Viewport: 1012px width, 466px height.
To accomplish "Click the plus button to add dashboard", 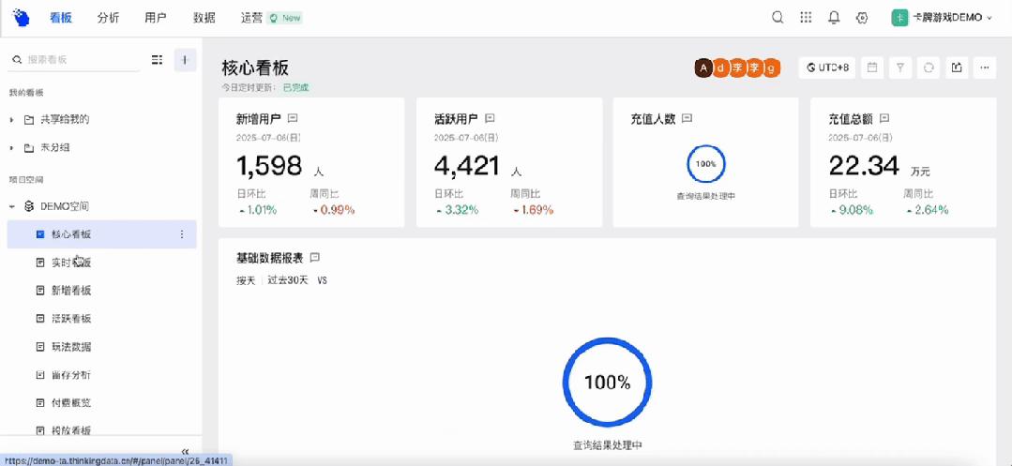I will [x=185, y=59].
